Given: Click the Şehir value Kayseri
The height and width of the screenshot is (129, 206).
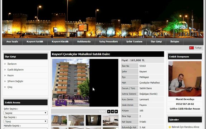Looking at the screenshot, I should point(143,72).
